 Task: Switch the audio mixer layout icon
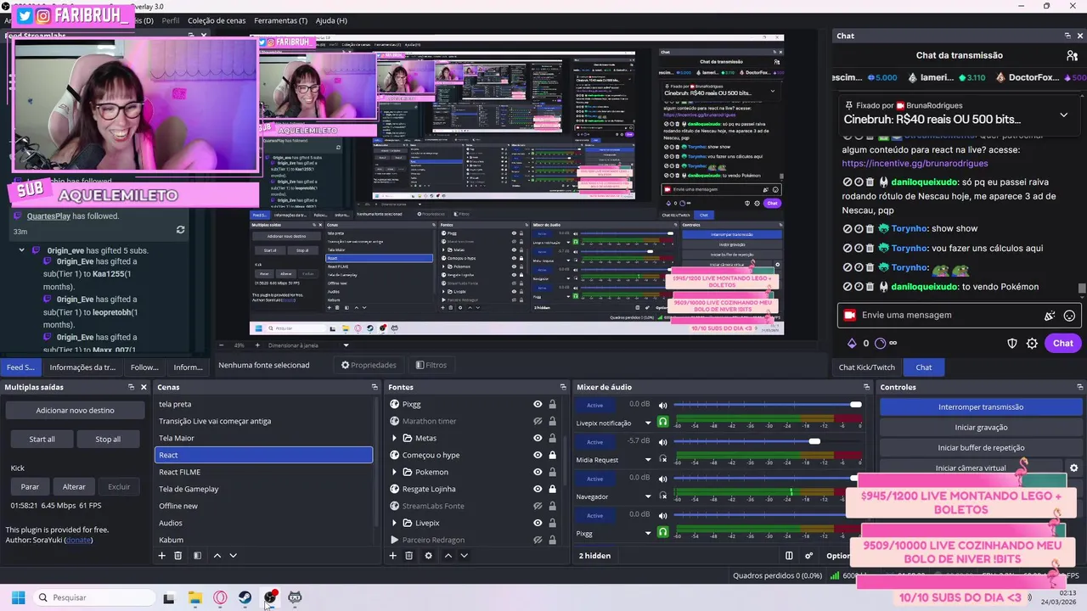coord(789,556)
